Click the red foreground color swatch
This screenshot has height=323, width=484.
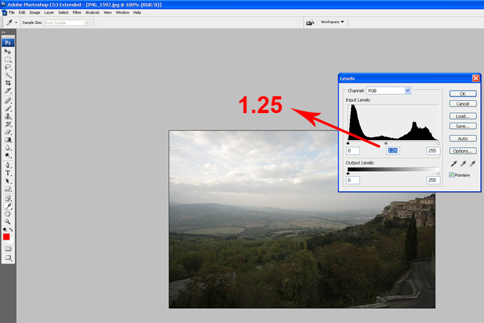tap(6, 237)
